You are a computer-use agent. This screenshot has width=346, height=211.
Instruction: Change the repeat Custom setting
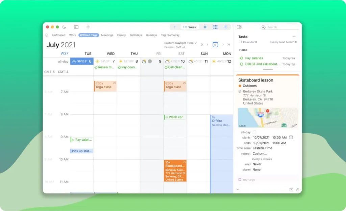(259, 154)
